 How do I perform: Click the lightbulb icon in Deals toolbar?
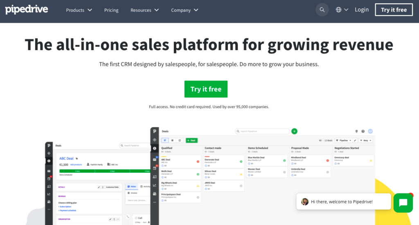(x=356, y=131)
